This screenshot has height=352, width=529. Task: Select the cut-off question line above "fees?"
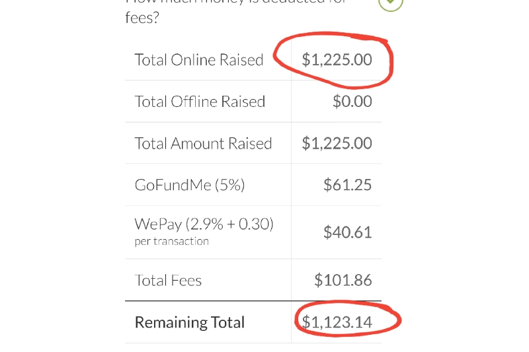236,2
